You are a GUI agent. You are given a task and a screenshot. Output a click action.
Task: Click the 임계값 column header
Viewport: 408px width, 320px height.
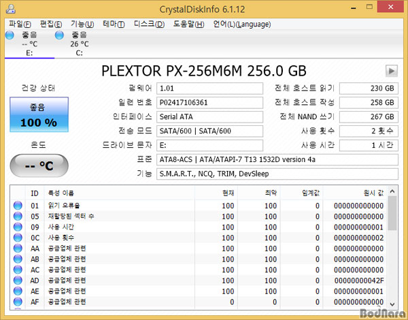(302, 193)
